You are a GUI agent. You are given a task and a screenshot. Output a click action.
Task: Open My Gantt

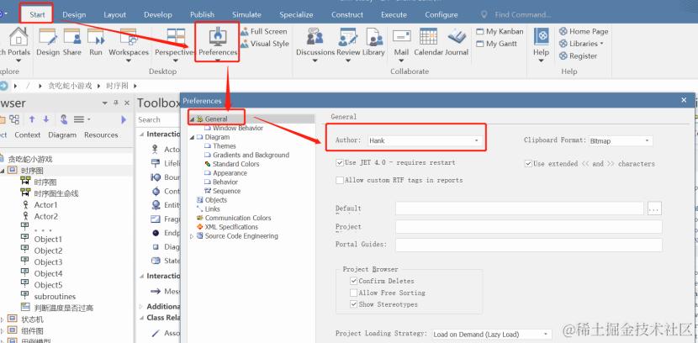pos(497,44)
